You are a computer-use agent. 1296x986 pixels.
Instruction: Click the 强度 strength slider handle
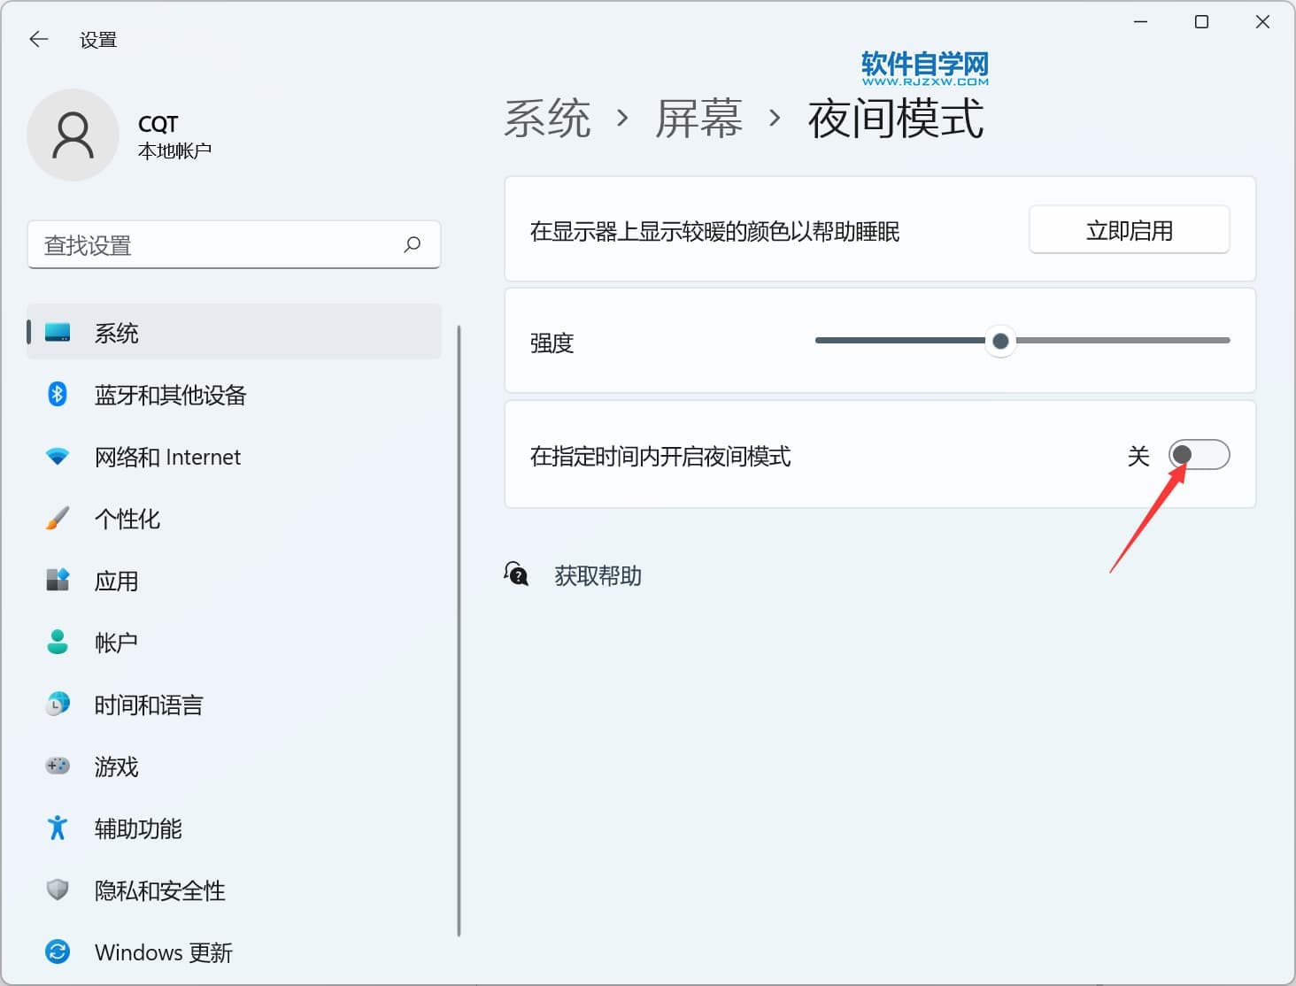point(1000,341)
